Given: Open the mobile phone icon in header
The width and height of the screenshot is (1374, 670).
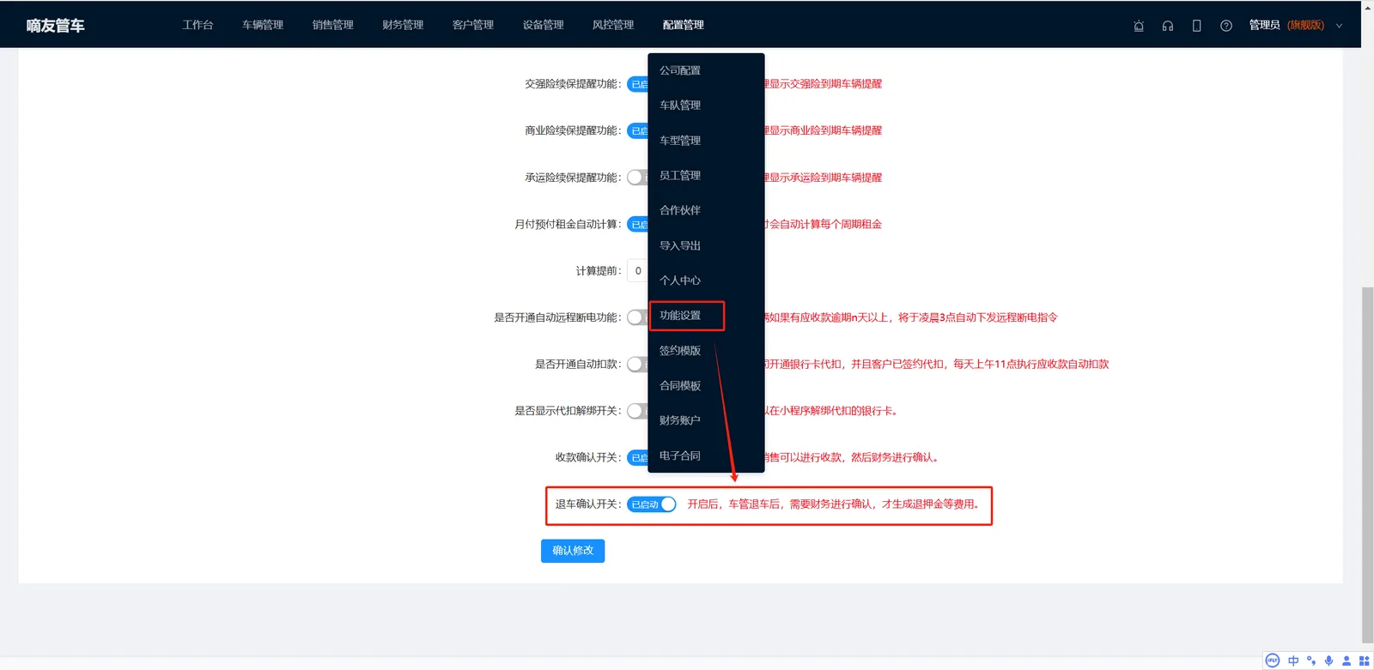Looking at the screenshot, I should pyautogui.click(x=1197, y=26).
